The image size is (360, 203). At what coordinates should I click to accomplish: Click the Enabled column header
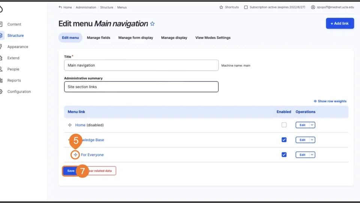[284, 112]
